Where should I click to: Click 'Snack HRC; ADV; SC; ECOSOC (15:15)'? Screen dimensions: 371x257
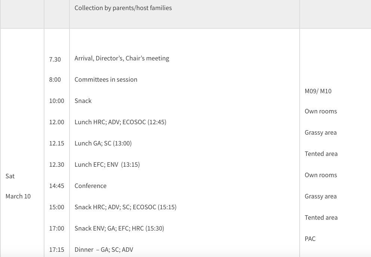(126, 207)
